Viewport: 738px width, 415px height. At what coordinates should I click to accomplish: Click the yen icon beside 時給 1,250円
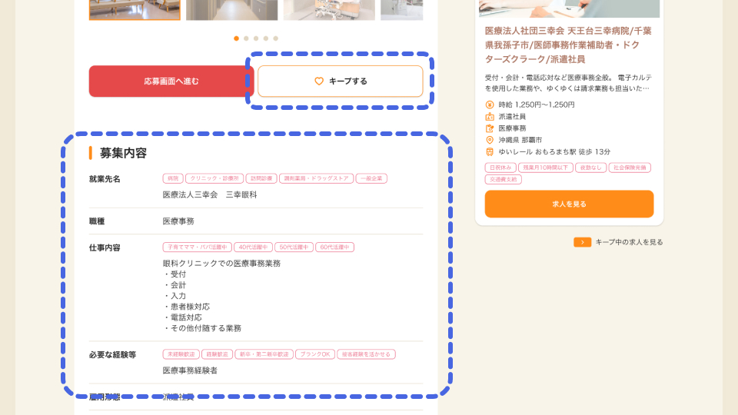click(490, 105)
